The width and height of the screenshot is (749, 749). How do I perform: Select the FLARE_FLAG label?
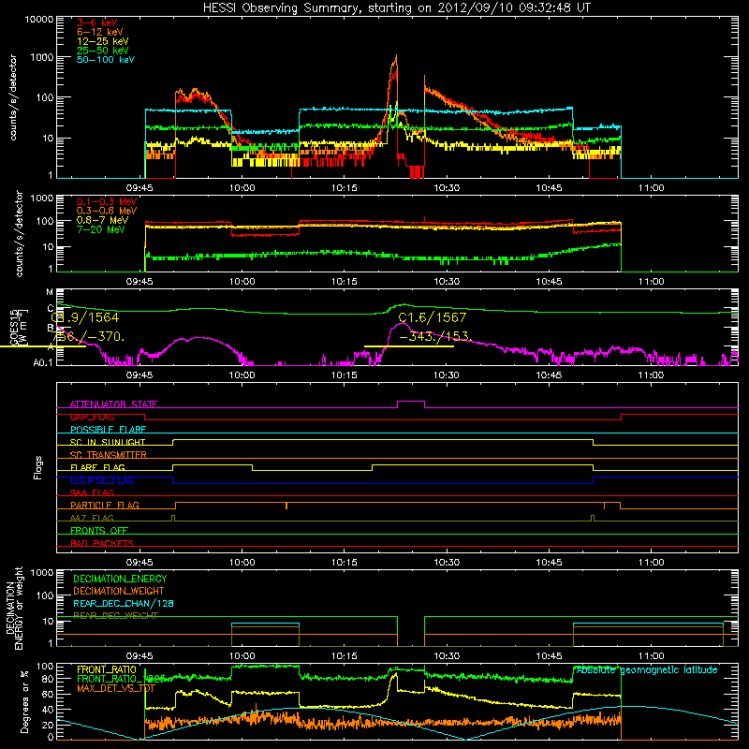point(97,467)
